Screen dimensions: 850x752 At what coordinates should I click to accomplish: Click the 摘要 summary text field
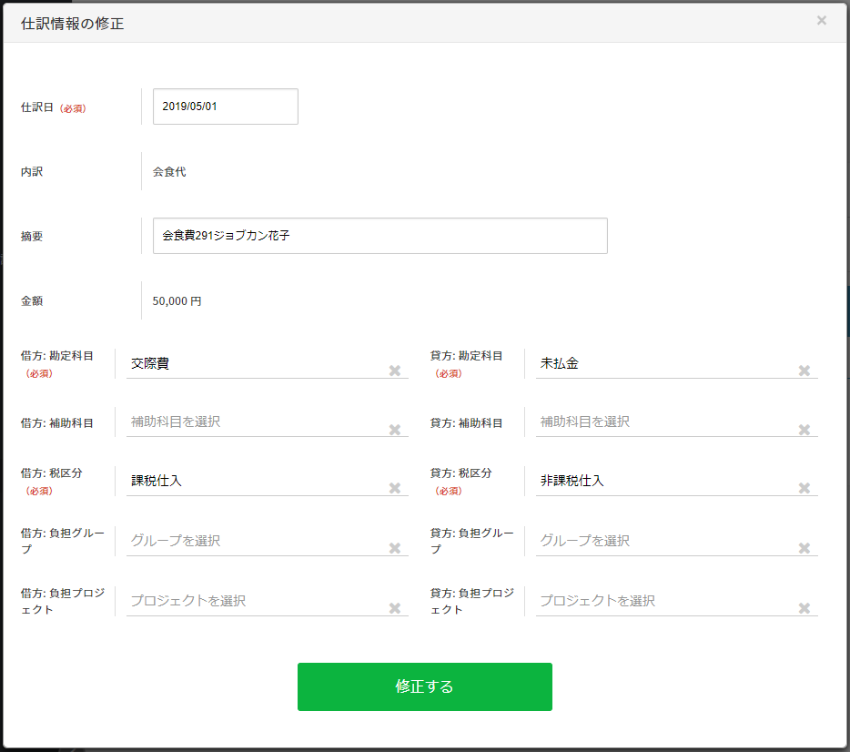379,236
